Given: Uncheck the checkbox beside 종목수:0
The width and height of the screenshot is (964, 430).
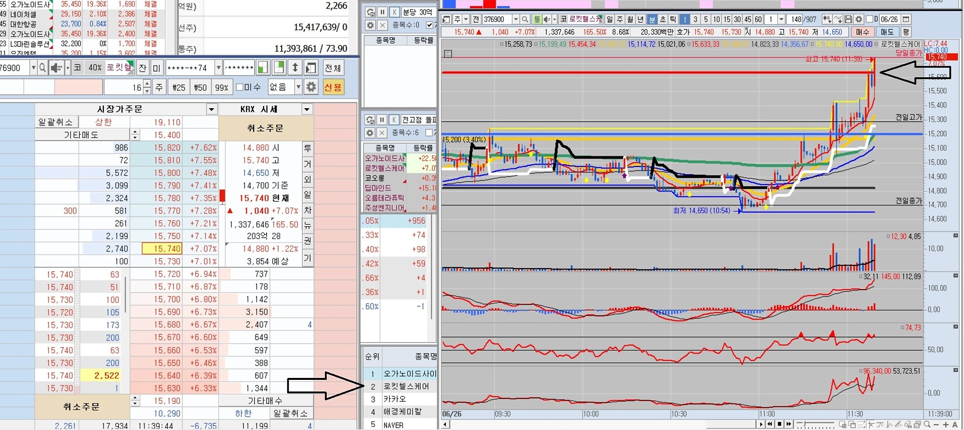Looking at the screenshot, I should tap(429, 25).
